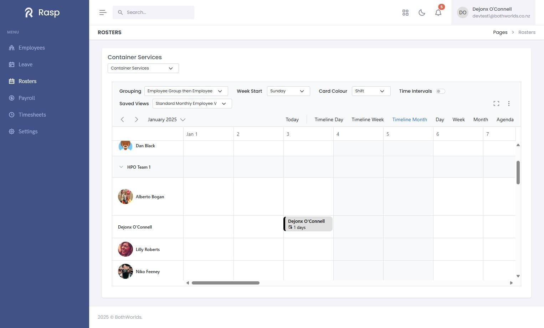Open the Week Start dropdown
544x328 pixels.
288,91
